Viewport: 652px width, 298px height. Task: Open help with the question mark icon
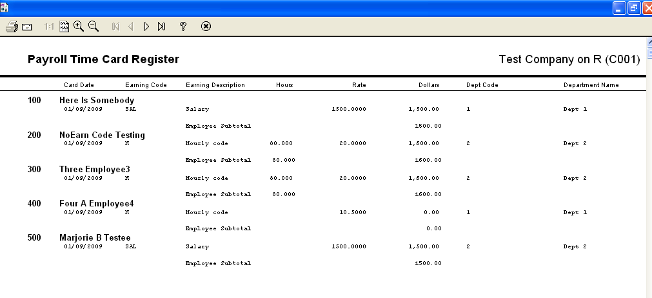[183, 26]
